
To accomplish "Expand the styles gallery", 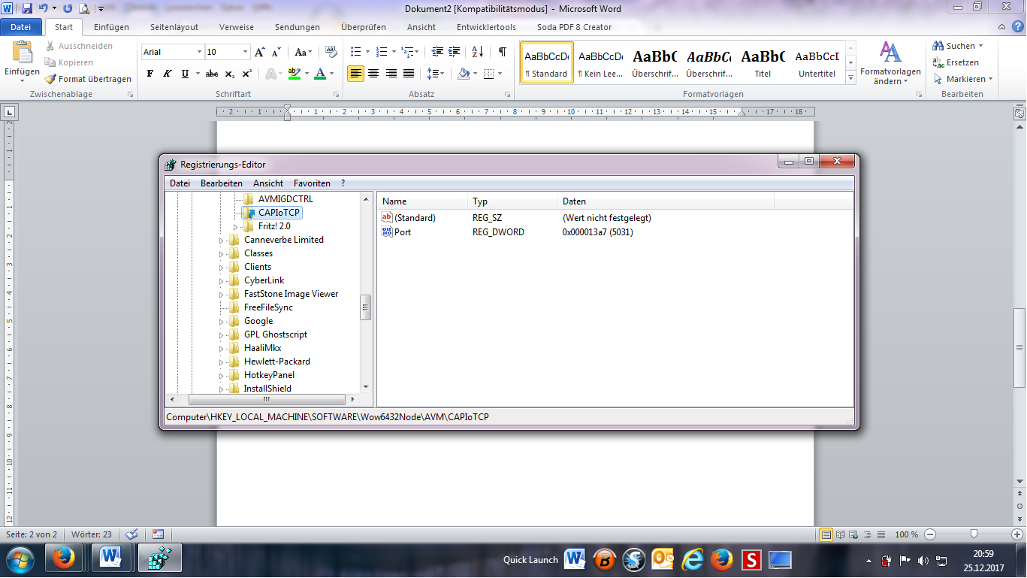I will point(850,77).
